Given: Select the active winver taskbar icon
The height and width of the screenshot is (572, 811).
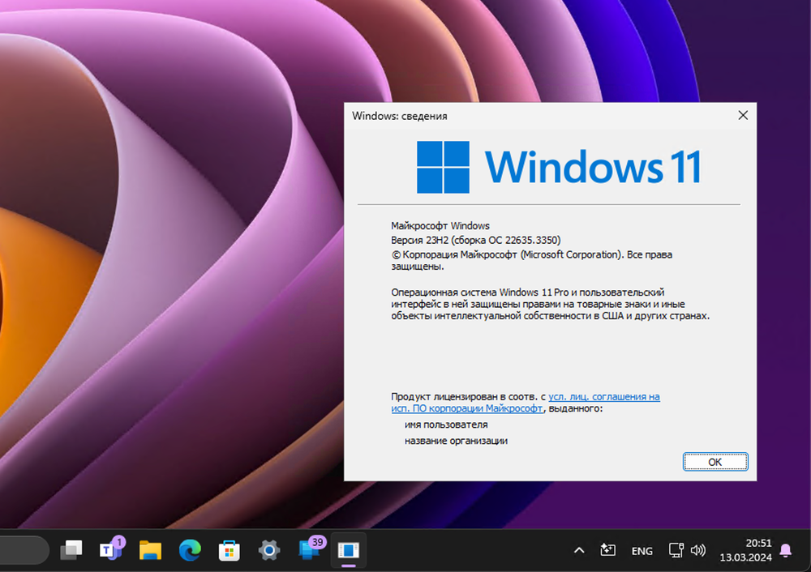Looking at the screenshot, I should click(348, 550).
